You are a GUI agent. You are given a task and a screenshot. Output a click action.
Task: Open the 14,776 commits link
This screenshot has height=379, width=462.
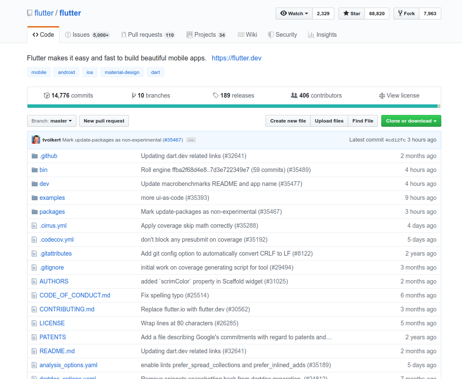tap(68, 95)
